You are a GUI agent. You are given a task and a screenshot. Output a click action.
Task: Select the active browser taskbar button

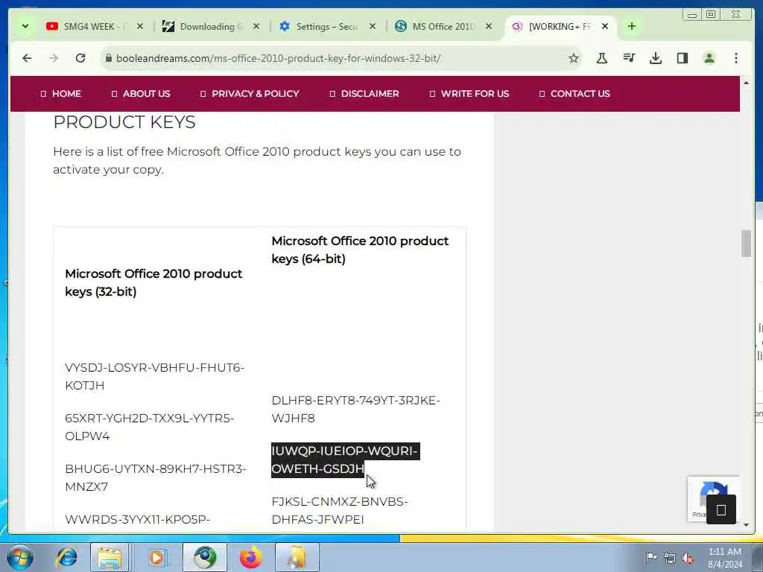(x=205, y=557)
